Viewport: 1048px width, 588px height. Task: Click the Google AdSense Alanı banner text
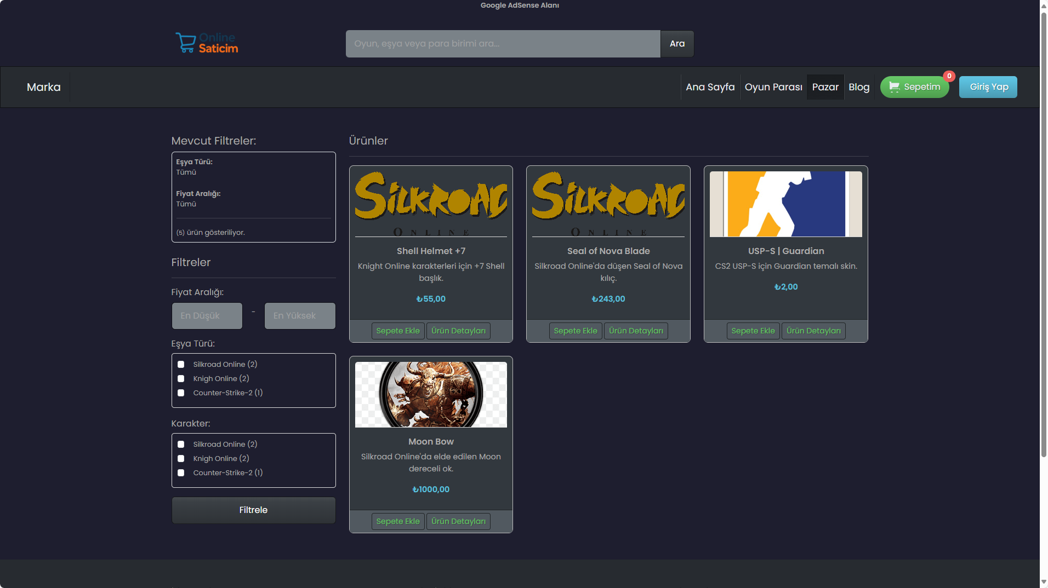(520, 5)
